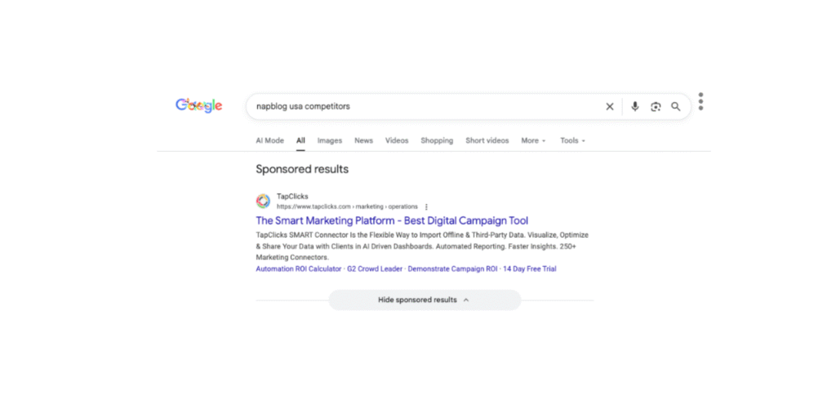Open Google Lens image search icon
836x418 pixels.
[656, 106]
